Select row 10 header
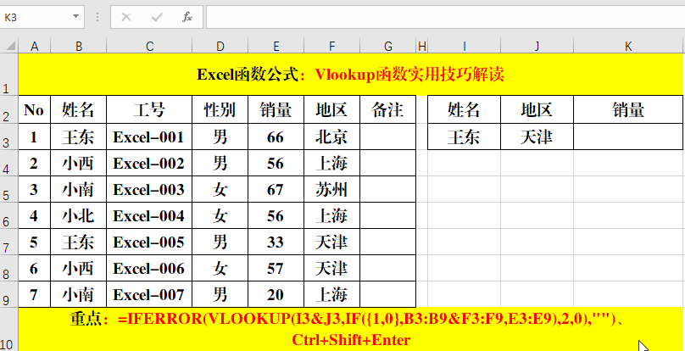 (x=8, y=329)
